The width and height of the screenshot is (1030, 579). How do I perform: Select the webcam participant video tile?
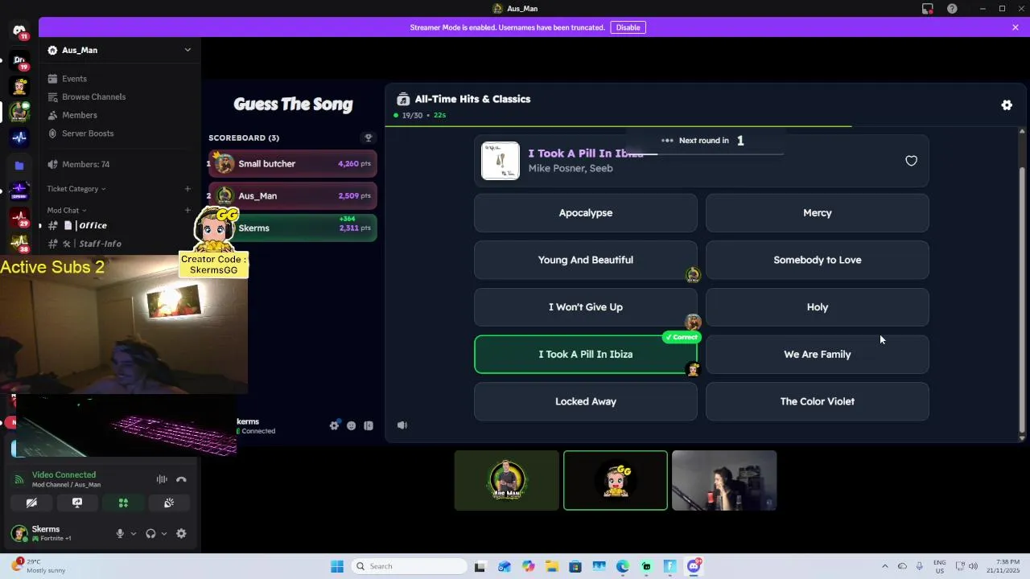click(724, 481)
